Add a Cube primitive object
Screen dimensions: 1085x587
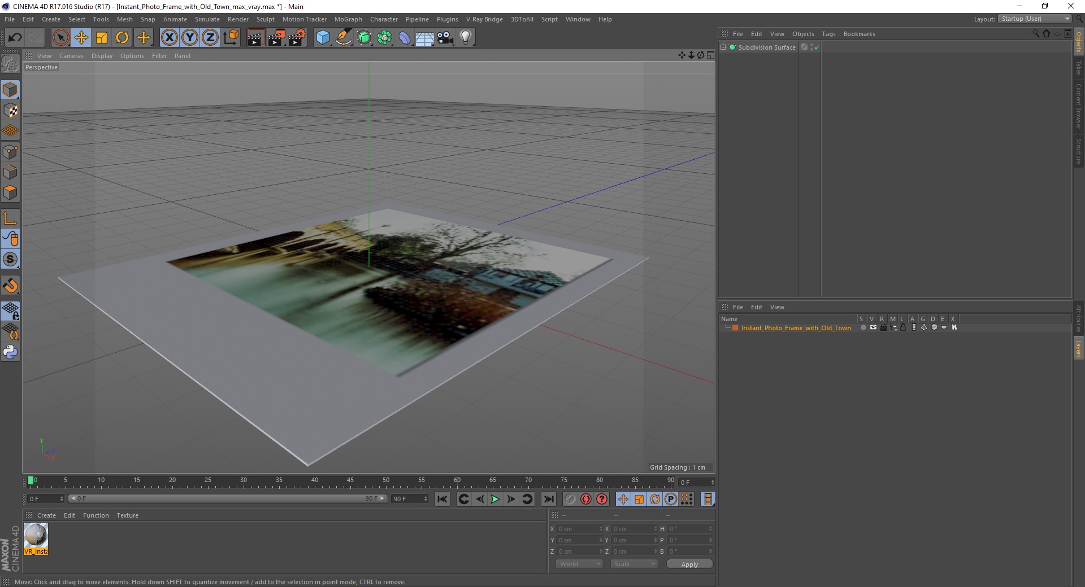click(323, 38)
